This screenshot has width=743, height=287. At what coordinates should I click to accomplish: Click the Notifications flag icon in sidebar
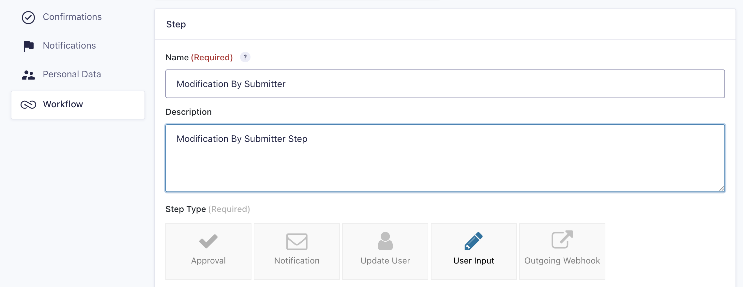coord(29,46)
